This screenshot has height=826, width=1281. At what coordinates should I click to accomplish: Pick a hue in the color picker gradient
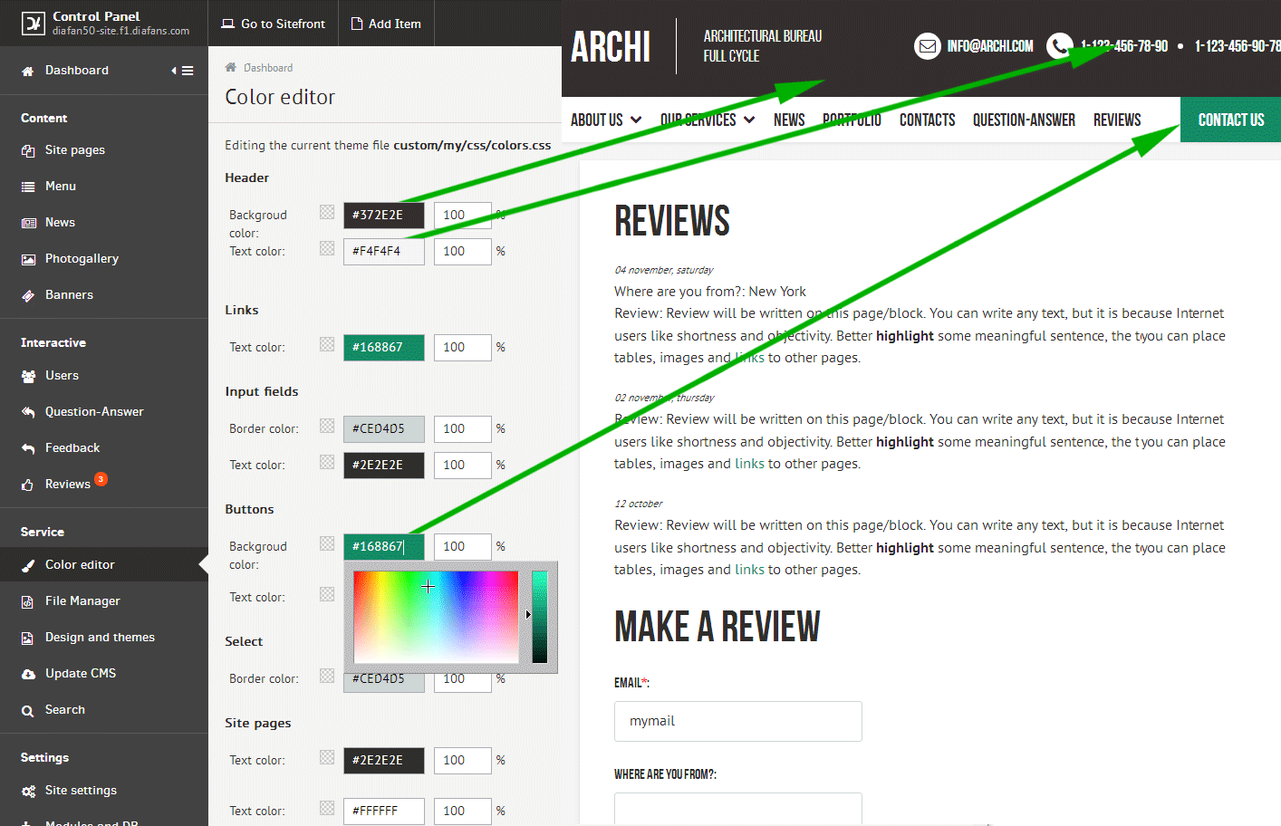click(x=436, y=617)
